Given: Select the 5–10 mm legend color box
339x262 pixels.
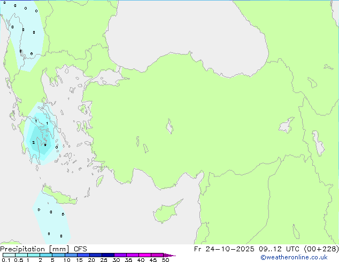Looking at the screenshot, I should (x=58, y=255).
